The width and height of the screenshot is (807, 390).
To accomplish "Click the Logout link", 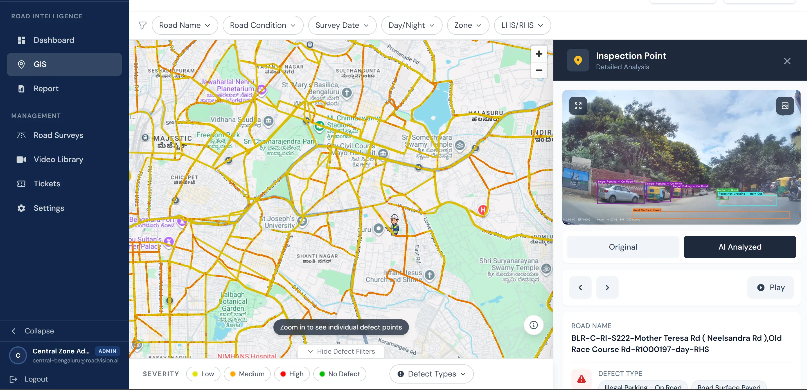I will 29,379.
